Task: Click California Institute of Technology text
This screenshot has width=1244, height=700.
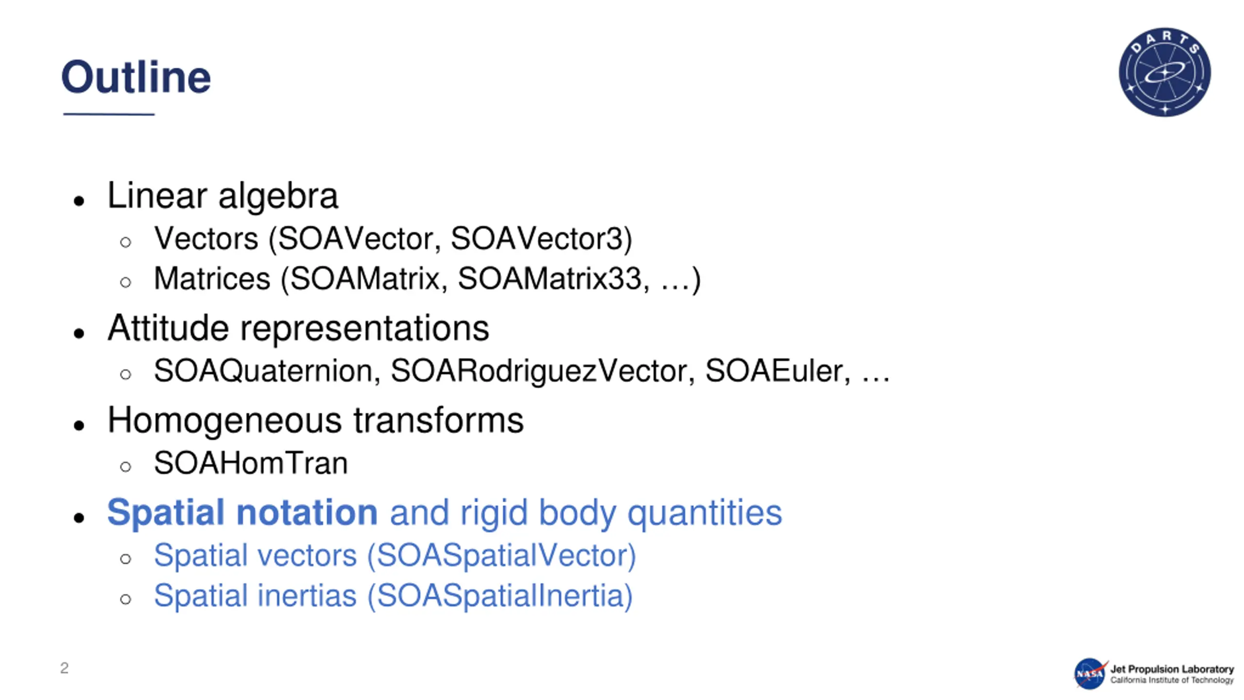Action: (1172, 680)
